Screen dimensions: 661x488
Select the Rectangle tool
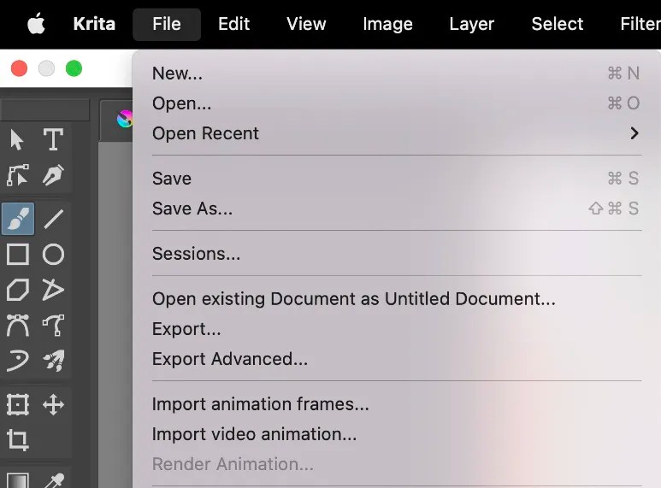click(x=18, y=254)
